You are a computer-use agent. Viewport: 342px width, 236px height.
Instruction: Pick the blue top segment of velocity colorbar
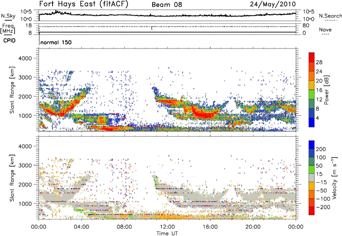point(312,145)
